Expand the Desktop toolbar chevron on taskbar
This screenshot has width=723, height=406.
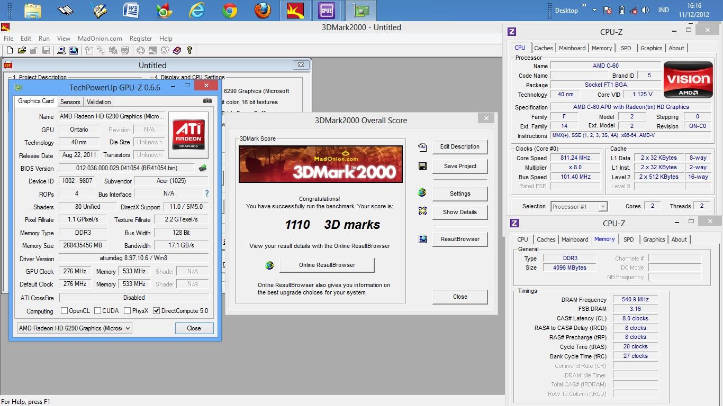584,6
